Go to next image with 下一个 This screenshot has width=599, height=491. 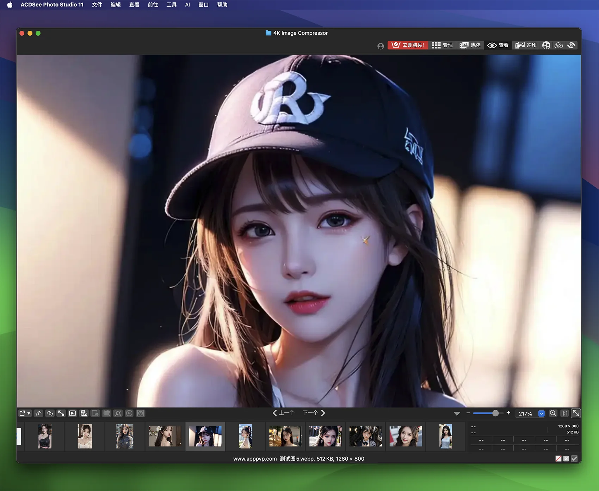pos(314,413)
